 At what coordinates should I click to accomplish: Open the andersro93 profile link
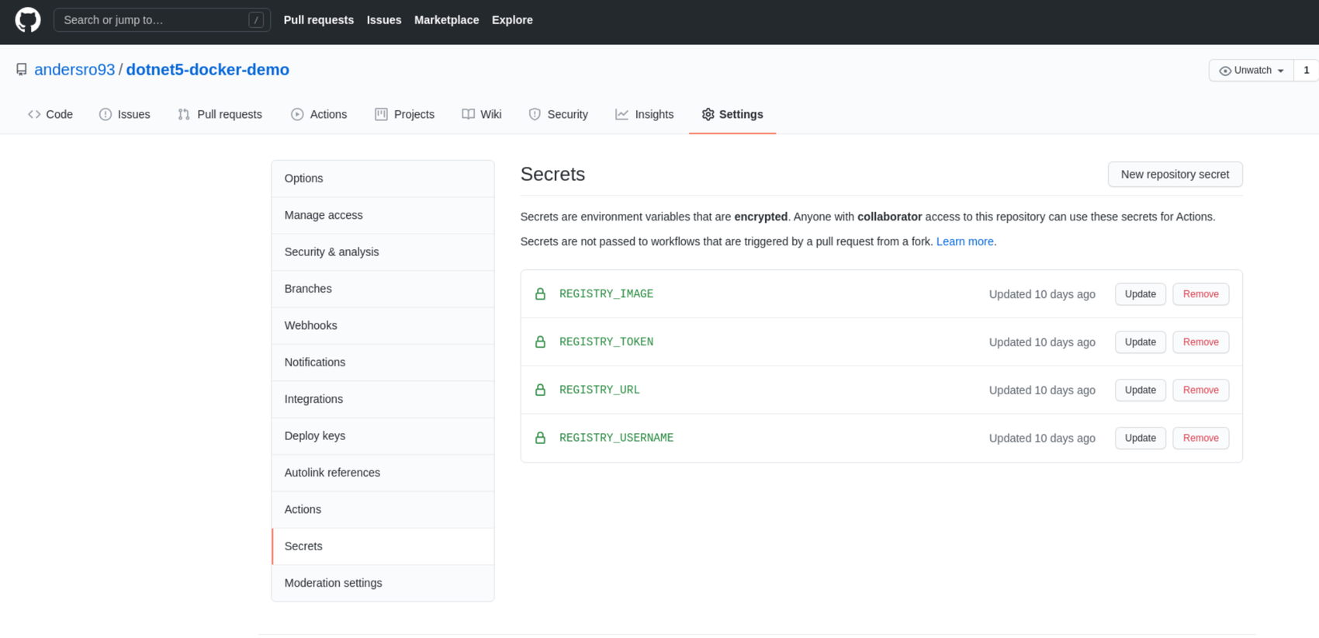[x=74, y=70]
